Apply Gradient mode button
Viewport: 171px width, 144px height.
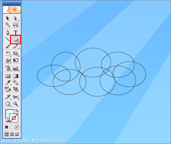click(12, 127)
